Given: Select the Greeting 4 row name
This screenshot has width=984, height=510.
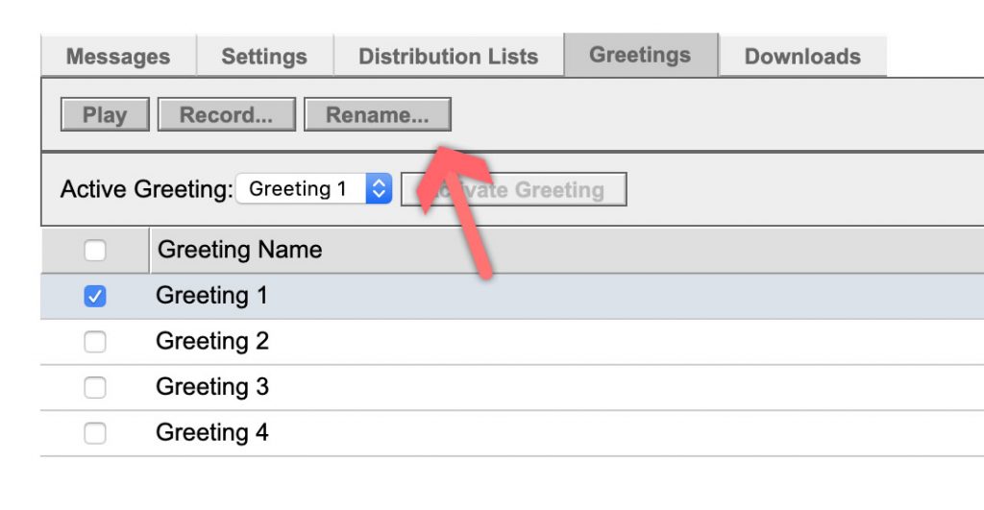Looking at the screenshot, I should [212, 433].
